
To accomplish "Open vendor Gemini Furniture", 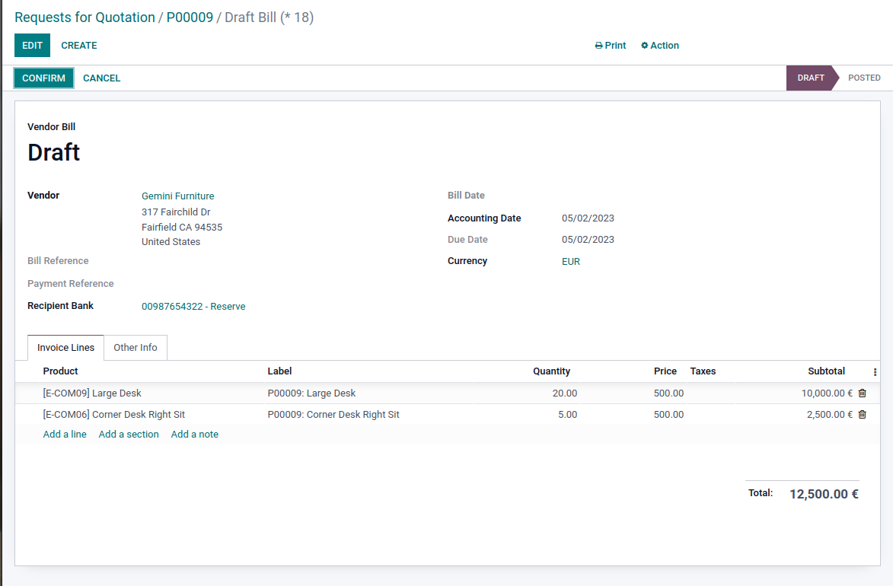I will point(177,196).
